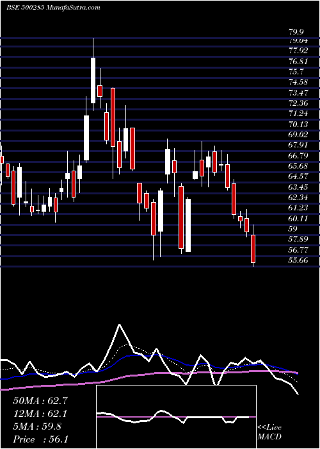Screen dimensions: 320x449
Task: Click the 57.89 price axis label
Action: pos(299,240)
